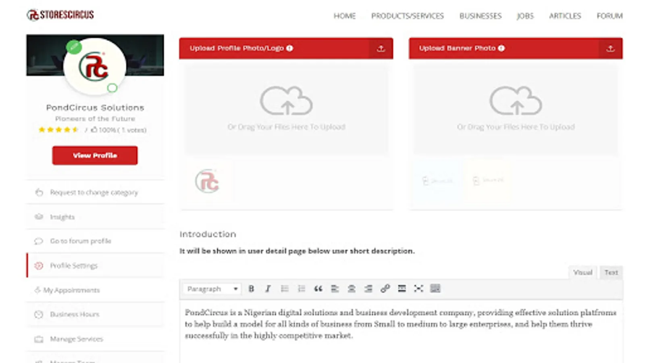Switch to the Visual editor tab

(x=583, y=273)
